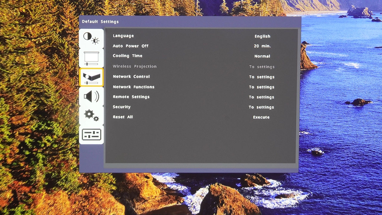Change the 20 min. power off value
Screen dimensions: 382x215
point(262,46)
